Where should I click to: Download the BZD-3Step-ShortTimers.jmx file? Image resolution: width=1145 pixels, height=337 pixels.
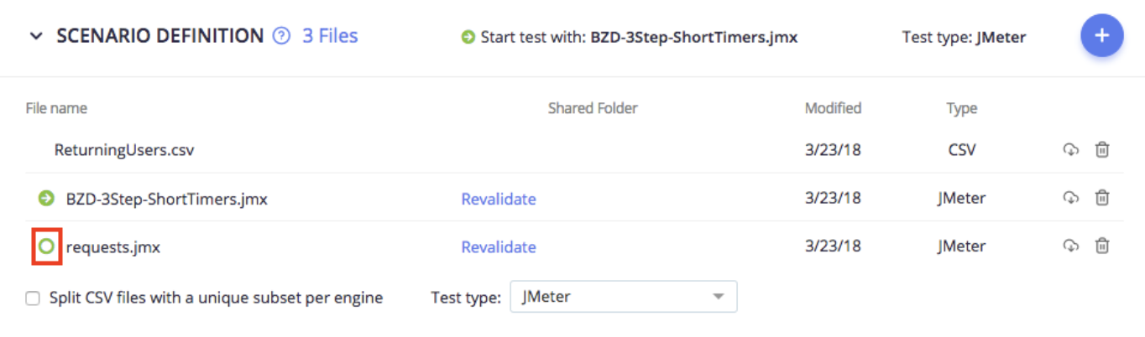pos(1070,198)
